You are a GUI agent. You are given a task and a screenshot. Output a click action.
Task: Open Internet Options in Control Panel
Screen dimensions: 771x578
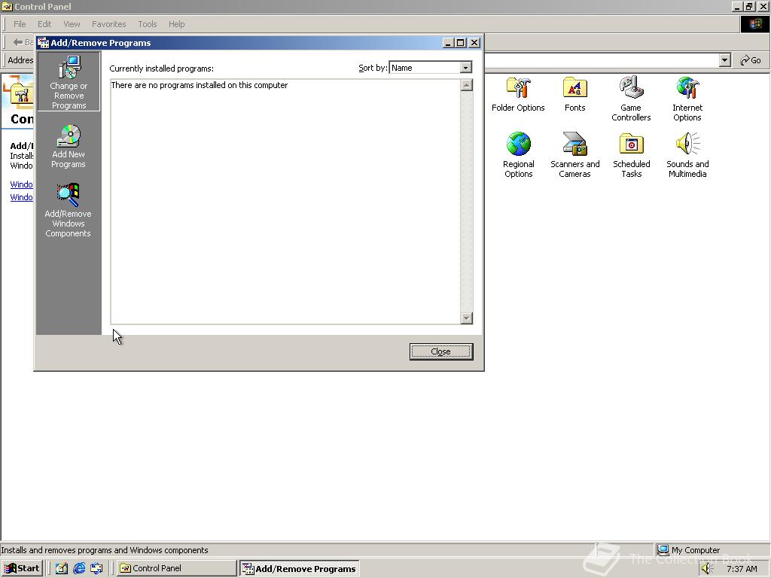(687, 99)
